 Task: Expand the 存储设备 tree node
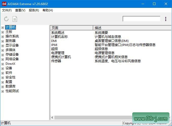[x=3, y=55]
